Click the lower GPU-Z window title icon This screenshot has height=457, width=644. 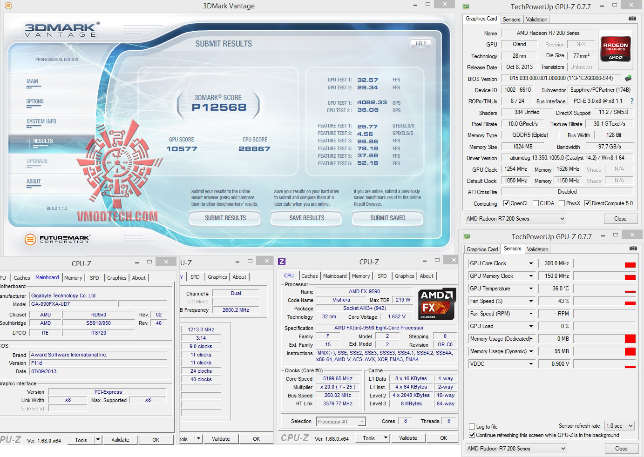(467, 236)
